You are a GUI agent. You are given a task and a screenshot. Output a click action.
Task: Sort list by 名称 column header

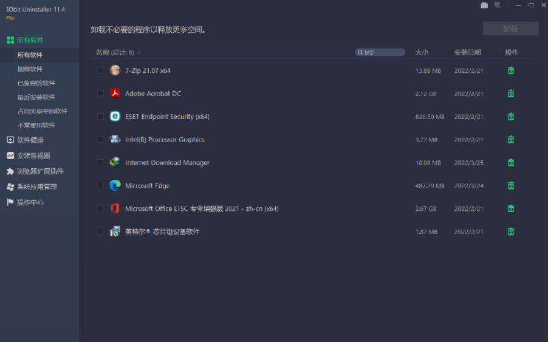102,52
